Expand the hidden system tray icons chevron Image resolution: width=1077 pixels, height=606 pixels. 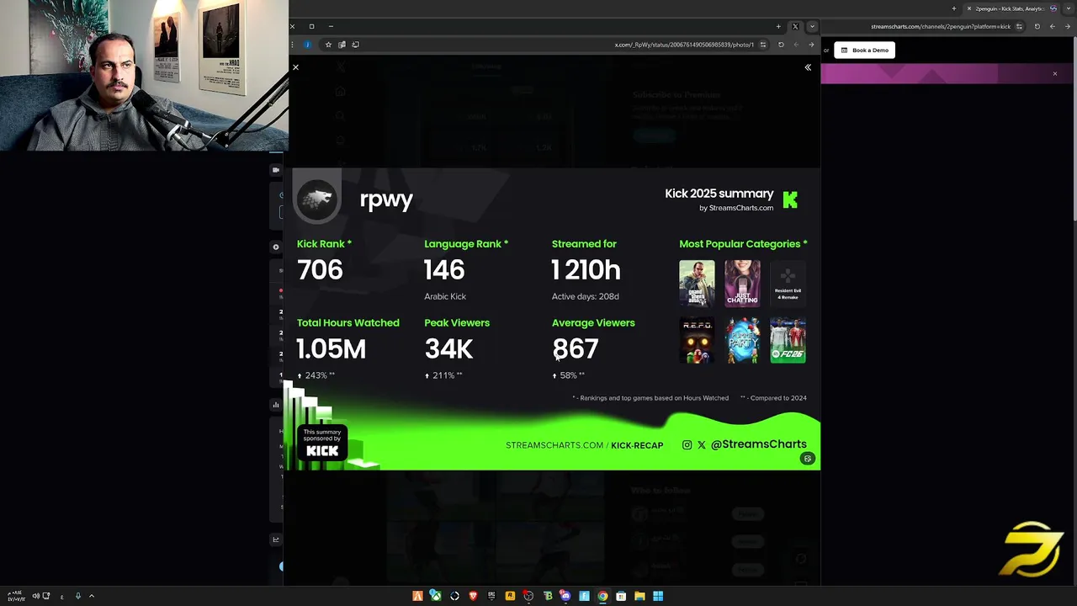point(91,596)
